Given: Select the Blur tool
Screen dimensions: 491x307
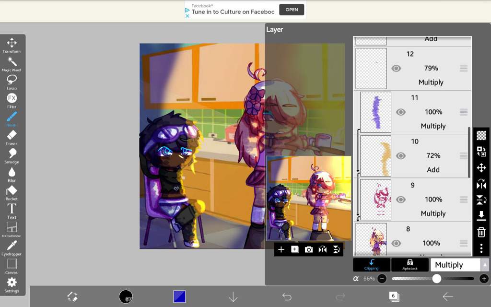Looking at the screenshot, I should (12, 175).
